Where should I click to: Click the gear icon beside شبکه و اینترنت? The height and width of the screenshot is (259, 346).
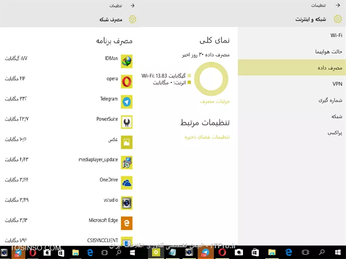[338, 19]
